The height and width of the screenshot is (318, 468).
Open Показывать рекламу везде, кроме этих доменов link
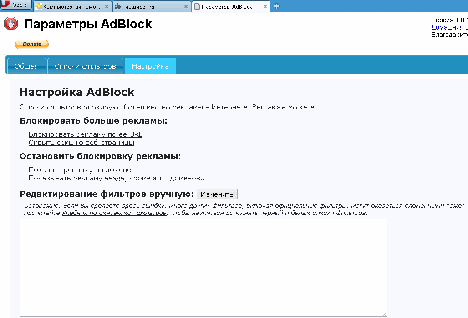[x=117, y=178]
